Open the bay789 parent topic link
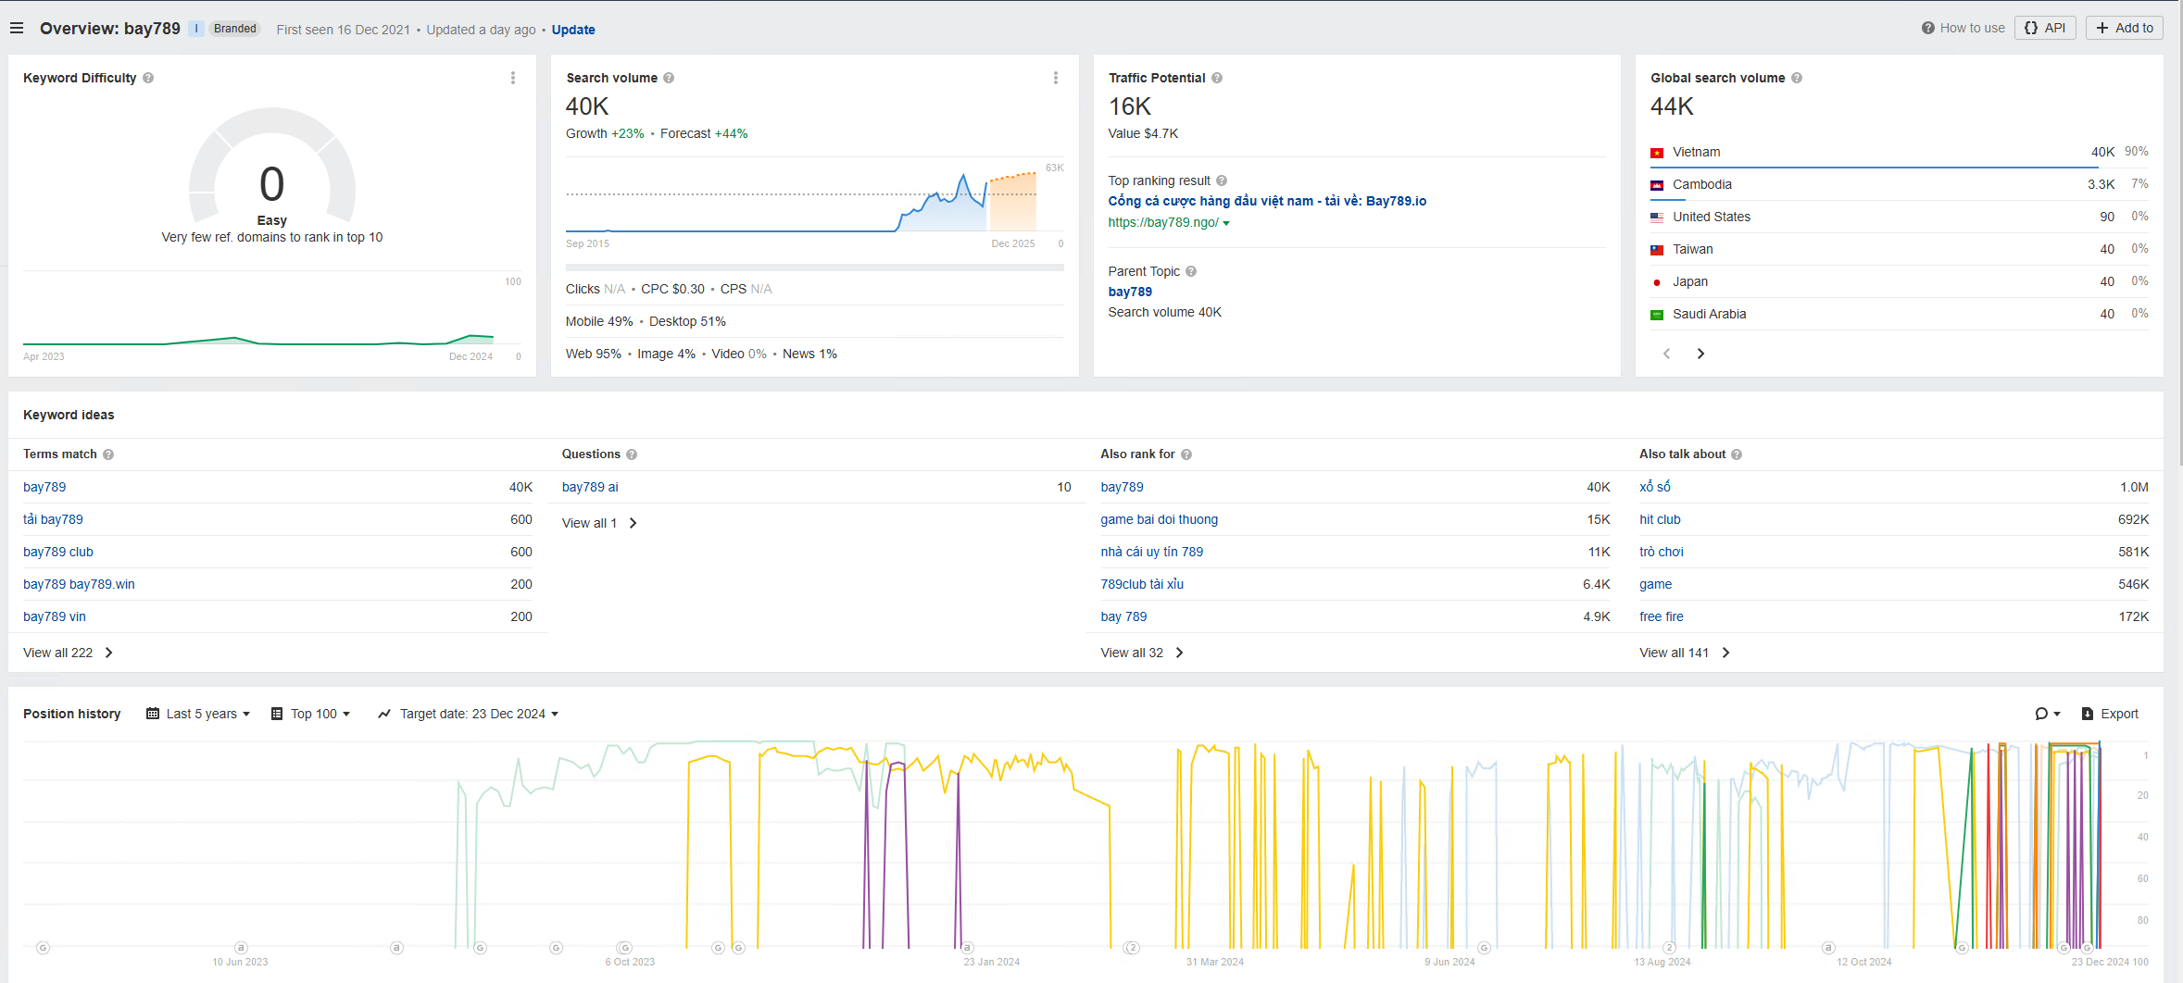 [1130, 292]
